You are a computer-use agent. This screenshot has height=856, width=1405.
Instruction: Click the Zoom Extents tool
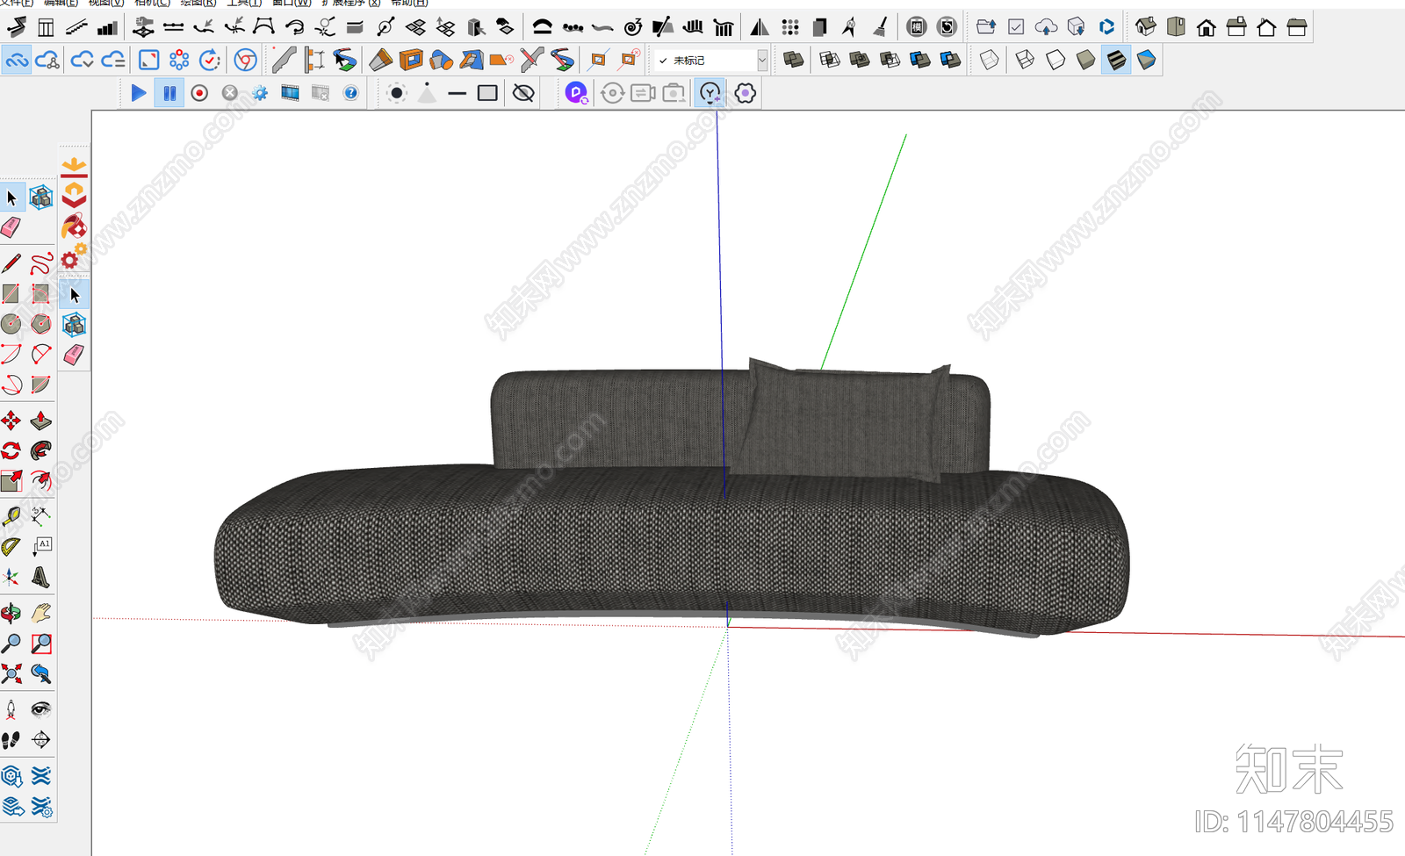pos(11,673)
